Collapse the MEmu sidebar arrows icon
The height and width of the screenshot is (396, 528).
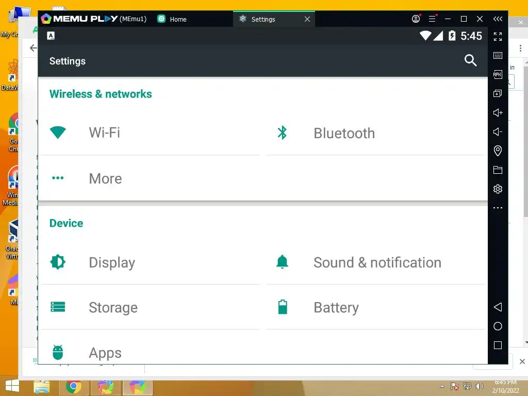498,19
